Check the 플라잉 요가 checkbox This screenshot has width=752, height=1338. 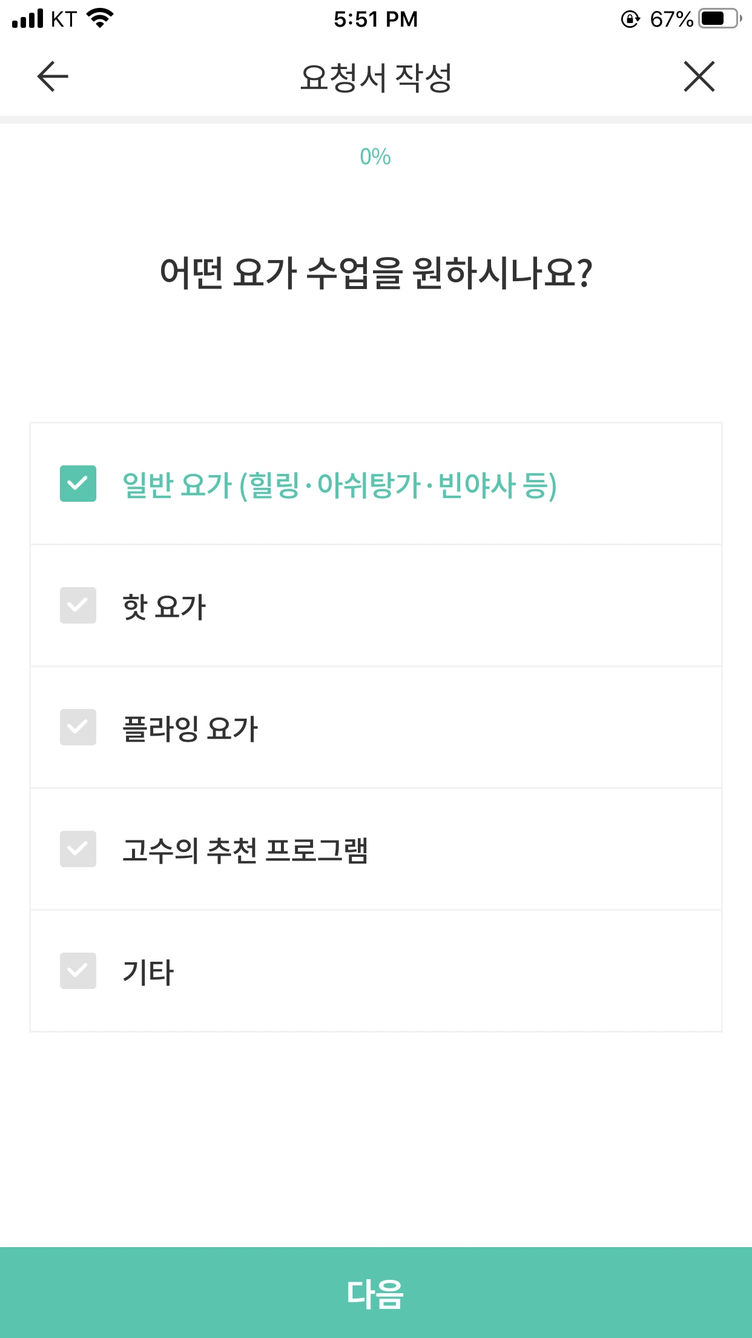[x=78, y=727]
